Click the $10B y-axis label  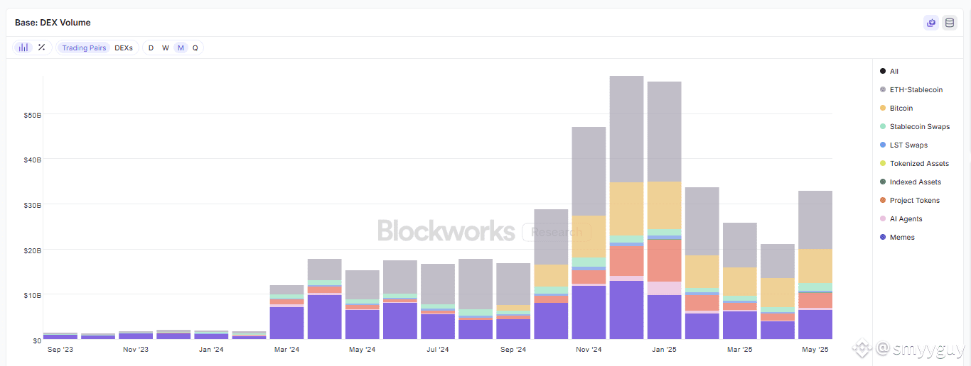(x=33, y=295)
